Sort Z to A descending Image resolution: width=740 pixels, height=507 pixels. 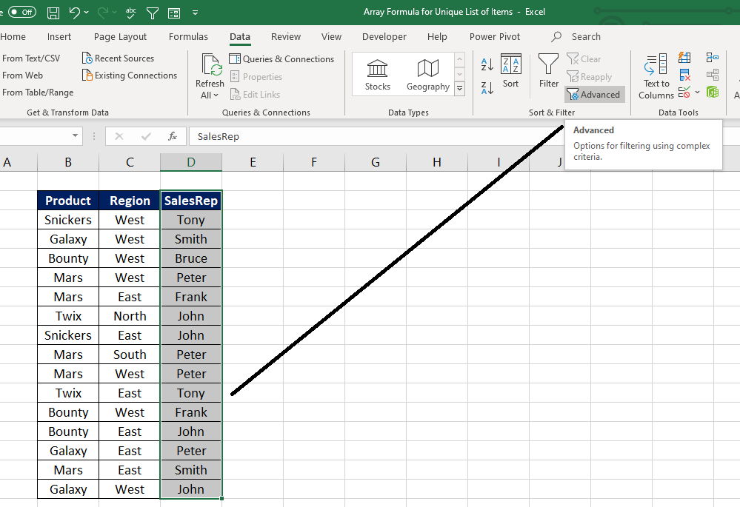click(x=487, y=88)
